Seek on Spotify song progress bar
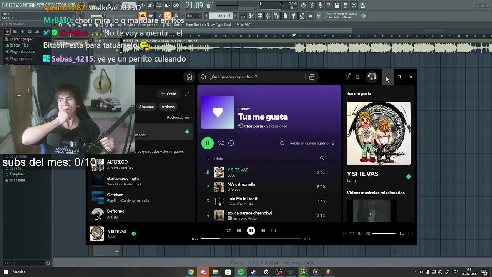 pyautogui.click(x=251, y=239)
